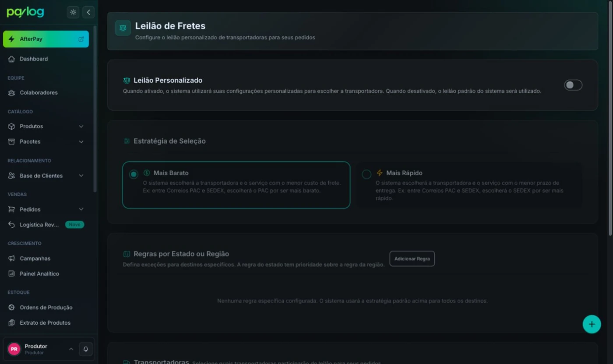Open the Produtor user menu chevron
The width and height of the screenshot is (613, 364).
[71, 349]
